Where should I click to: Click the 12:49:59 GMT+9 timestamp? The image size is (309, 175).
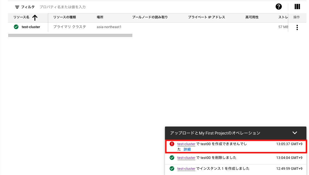point(289,168)
